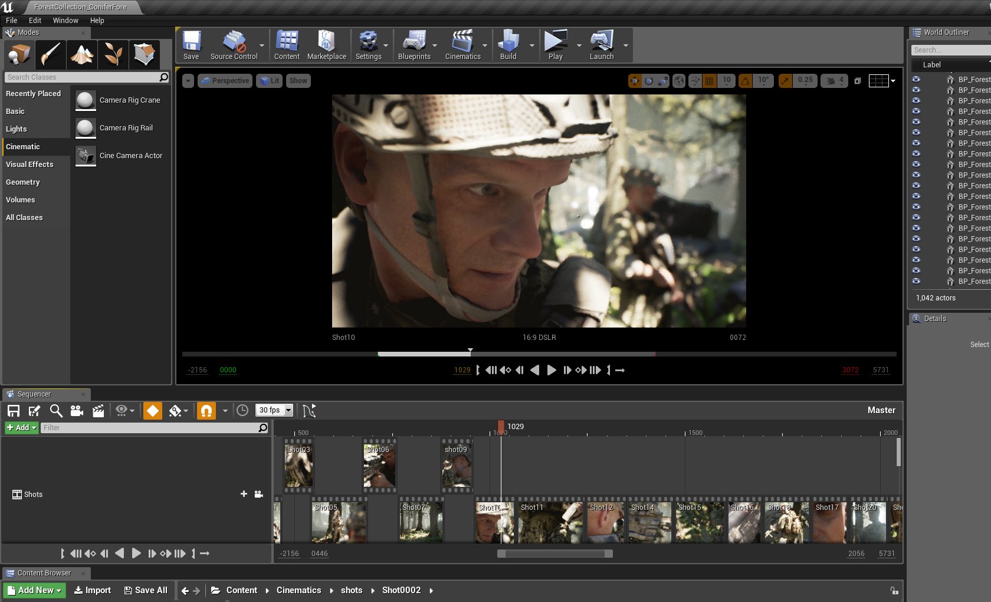Image resolution: width=991 pixels, height=602 pixels.
Task: Open the Window menu
Action: 65,20
